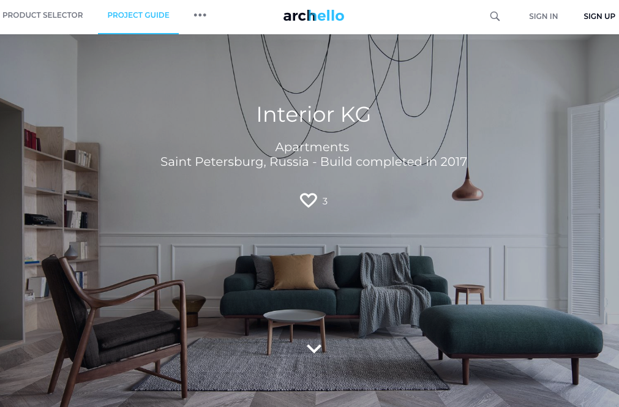This screenshot has height=407, width=619.
Task: Switch to the Project Guide tab
Action: (138, 15)
